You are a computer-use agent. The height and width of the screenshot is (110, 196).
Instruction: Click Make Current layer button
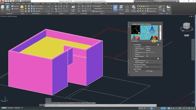pyautogui.click(x=152, y=9)
